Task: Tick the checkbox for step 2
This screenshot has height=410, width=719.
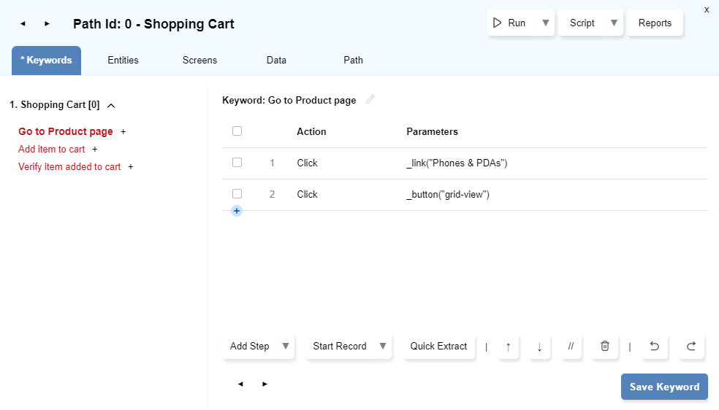Action: point(237,194)
